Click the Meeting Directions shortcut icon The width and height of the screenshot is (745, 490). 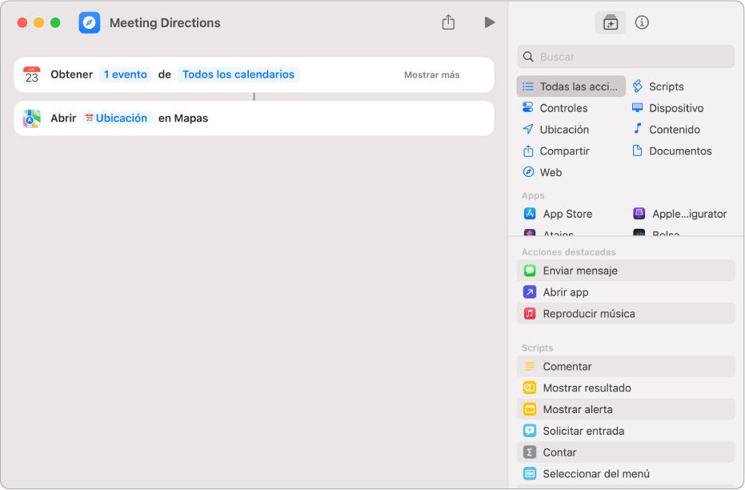coord(90,22)
